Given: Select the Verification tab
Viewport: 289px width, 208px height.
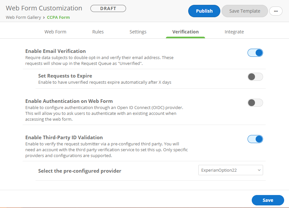Looking at the screenshot, I should click(x=185, y=32).
